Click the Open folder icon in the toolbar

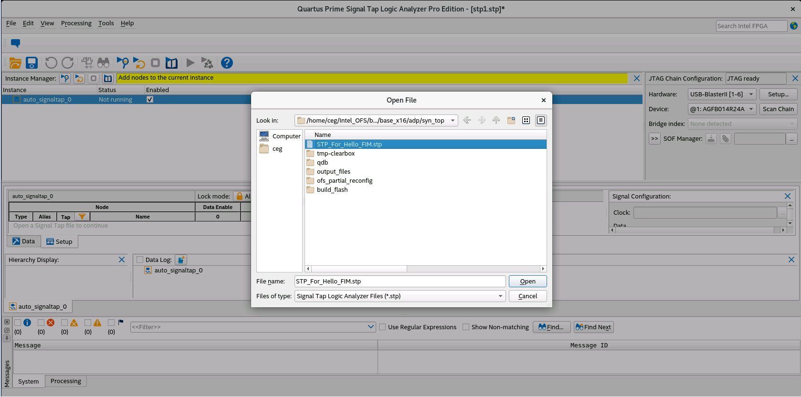[15, 63]
